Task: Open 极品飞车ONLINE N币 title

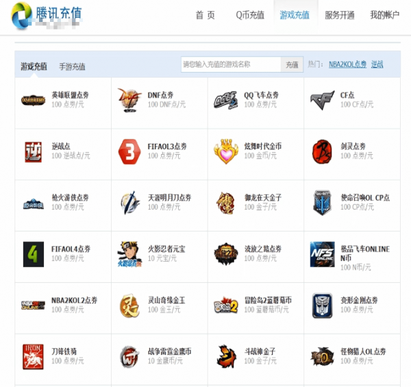Action: pos(365,253)
